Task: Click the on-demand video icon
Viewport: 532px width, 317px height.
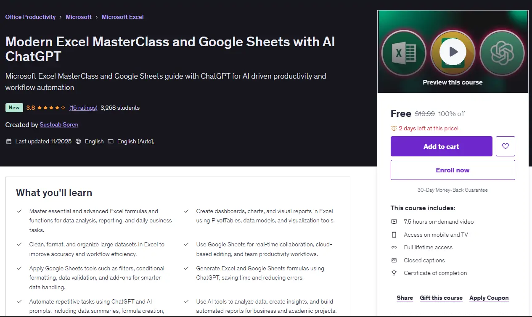Action: (394, 222)
